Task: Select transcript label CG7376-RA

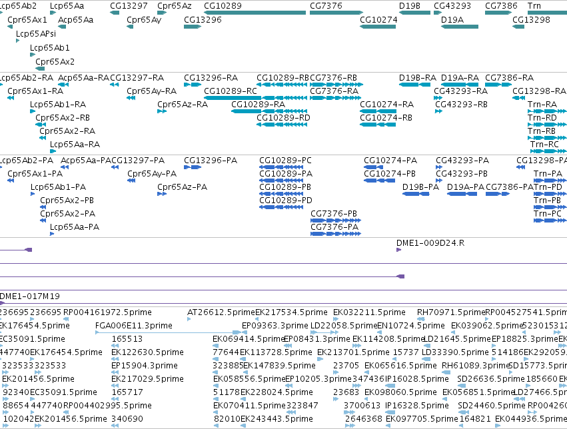Action: [x=334, y=91]
